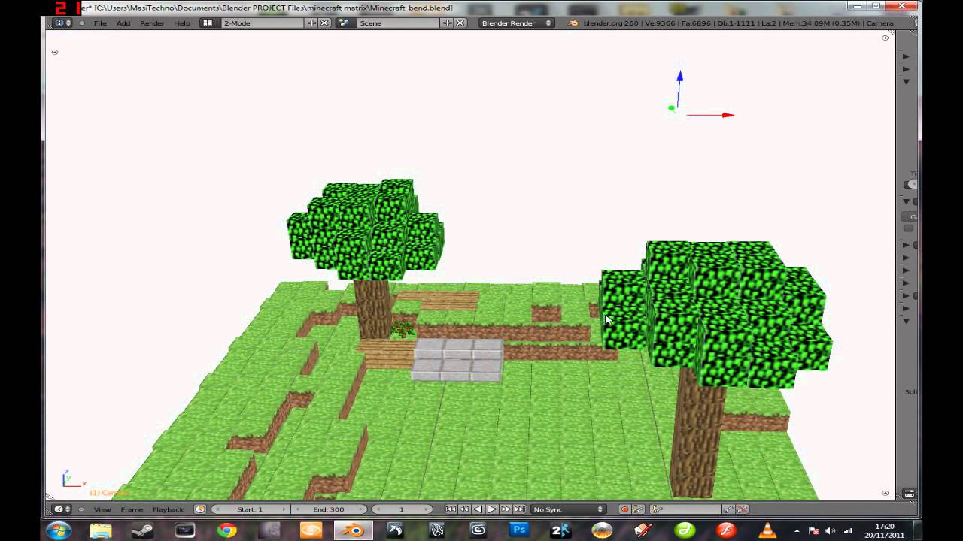Image resolution: width=963 pixels, height=541 pixels.
Task: Delete the 2-Model screen layout
Action: [x=325, y=23]
